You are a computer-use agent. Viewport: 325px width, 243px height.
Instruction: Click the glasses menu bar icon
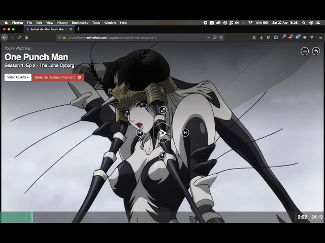tap(237, 23)
